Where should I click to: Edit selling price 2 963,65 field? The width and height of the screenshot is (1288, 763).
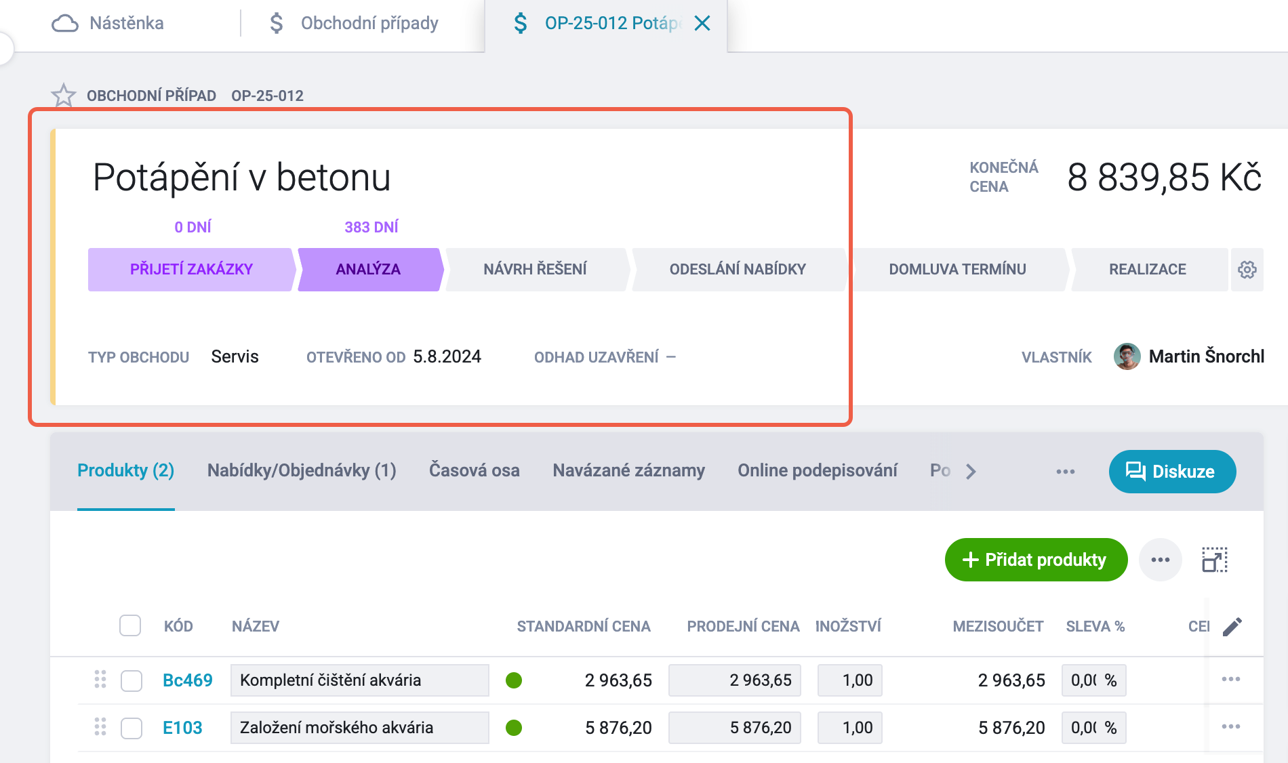(735, 680)
